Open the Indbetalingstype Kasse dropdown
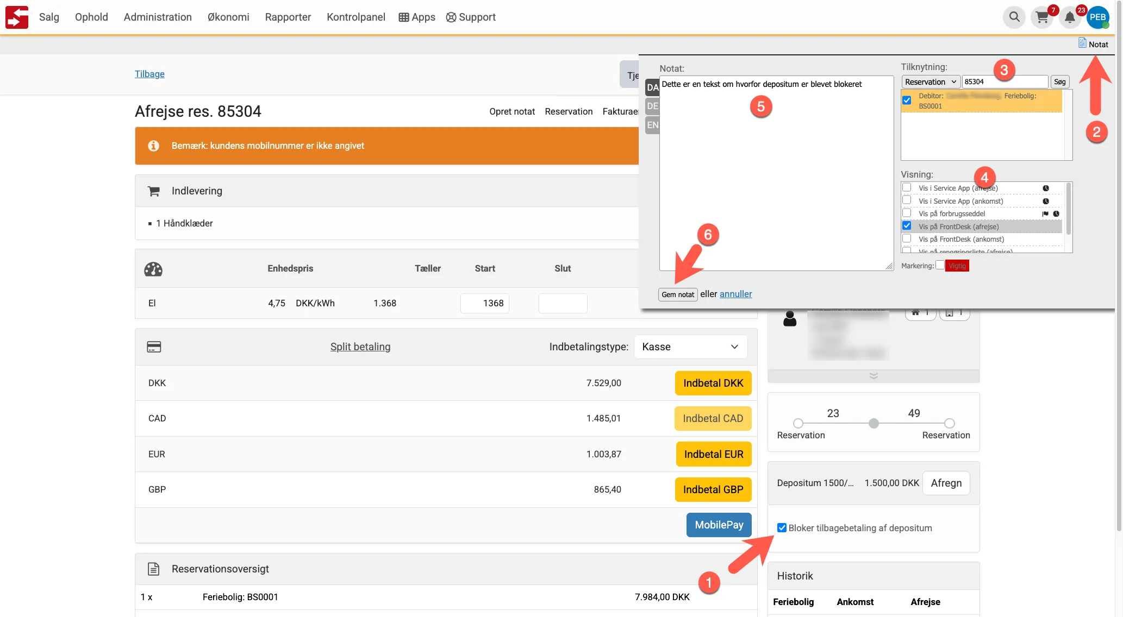 point(690,347)
